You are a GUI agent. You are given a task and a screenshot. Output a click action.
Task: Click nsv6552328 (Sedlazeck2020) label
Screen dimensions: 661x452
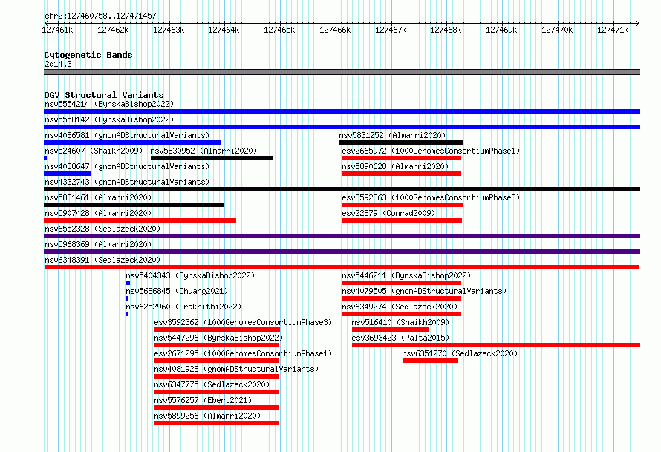pos(102,229)
